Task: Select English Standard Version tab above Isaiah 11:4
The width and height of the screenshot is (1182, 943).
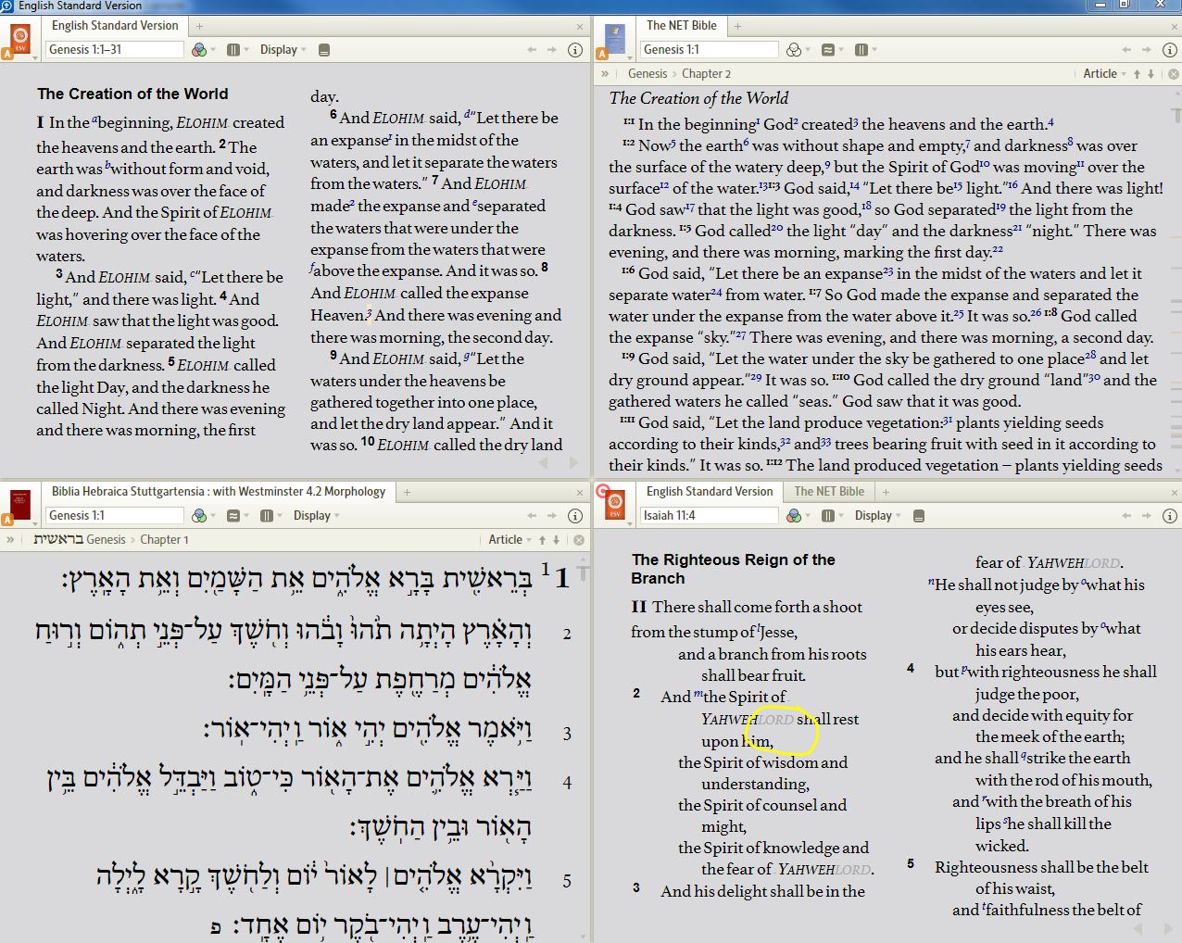Action: click(x=710, y=492)
